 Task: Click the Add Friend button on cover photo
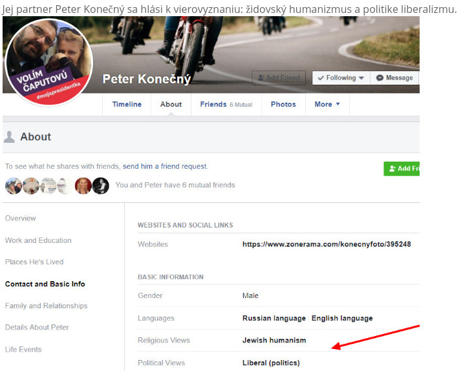coord(279,78)
